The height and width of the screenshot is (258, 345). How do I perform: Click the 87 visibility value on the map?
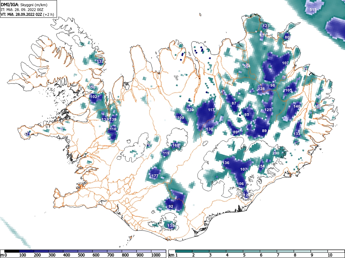[234, 103]
